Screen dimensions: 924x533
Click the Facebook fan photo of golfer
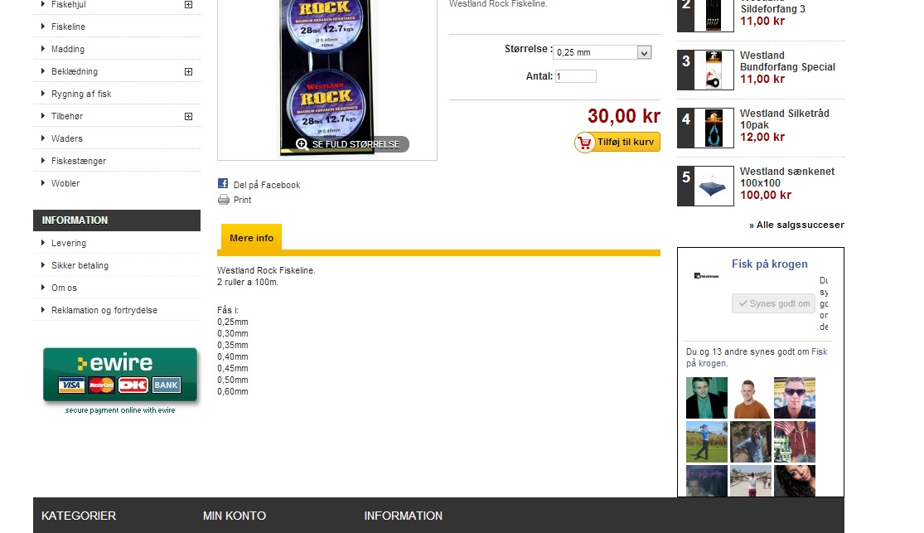(x=707, y=442)
